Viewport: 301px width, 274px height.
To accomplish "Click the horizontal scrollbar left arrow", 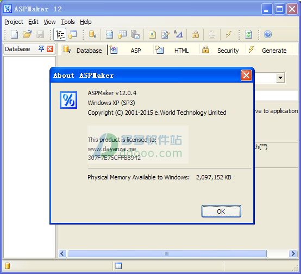I will [x=62, y=254].
